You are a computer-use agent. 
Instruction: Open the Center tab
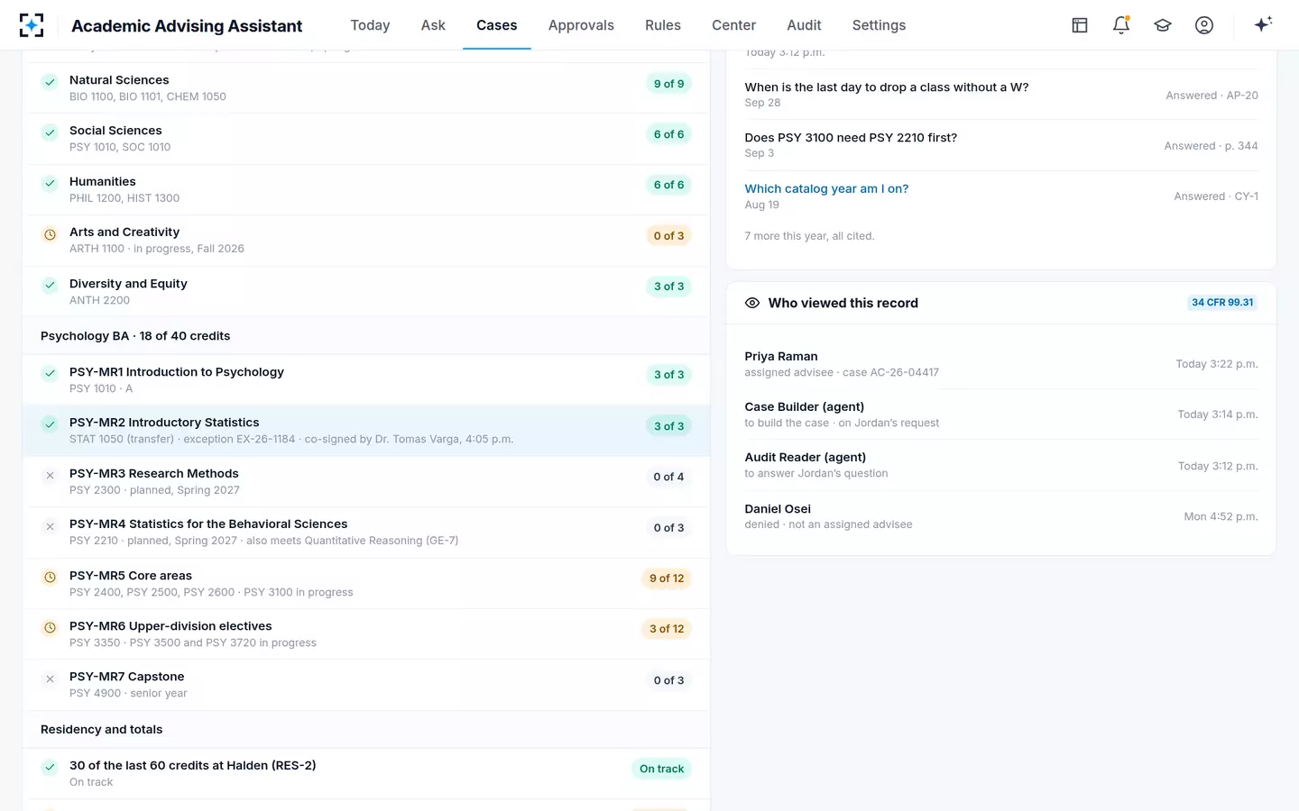coord(733,25)
